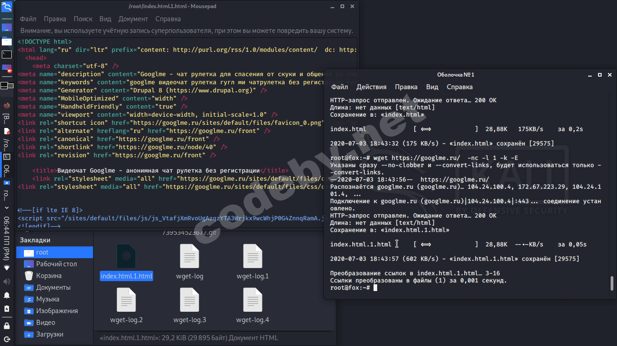Open Mousepad Справка menu
The image size is (617, 346).
[168, 19]
